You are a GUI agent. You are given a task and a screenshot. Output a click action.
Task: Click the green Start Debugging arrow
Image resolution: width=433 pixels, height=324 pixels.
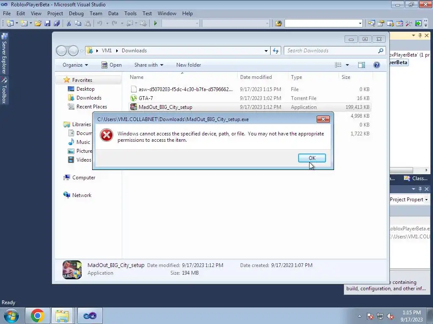(155, 24)
